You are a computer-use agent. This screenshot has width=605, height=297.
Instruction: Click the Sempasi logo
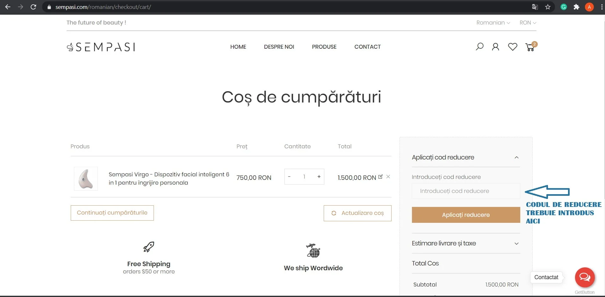101,47
